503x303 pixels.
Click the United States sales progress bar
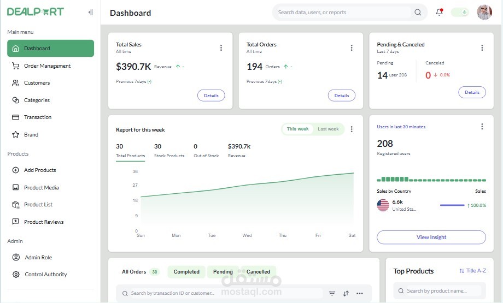tap(452, 205)
